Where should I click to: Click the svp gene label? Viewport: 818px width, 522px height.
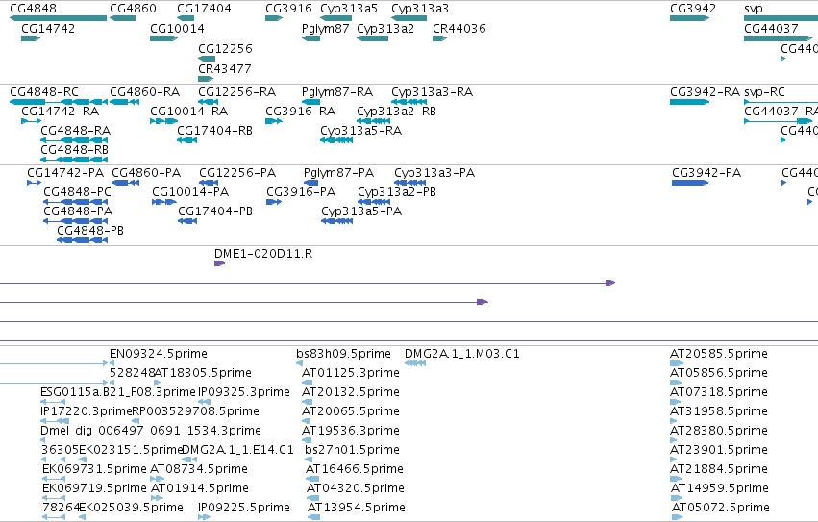[x=754, y=9]
